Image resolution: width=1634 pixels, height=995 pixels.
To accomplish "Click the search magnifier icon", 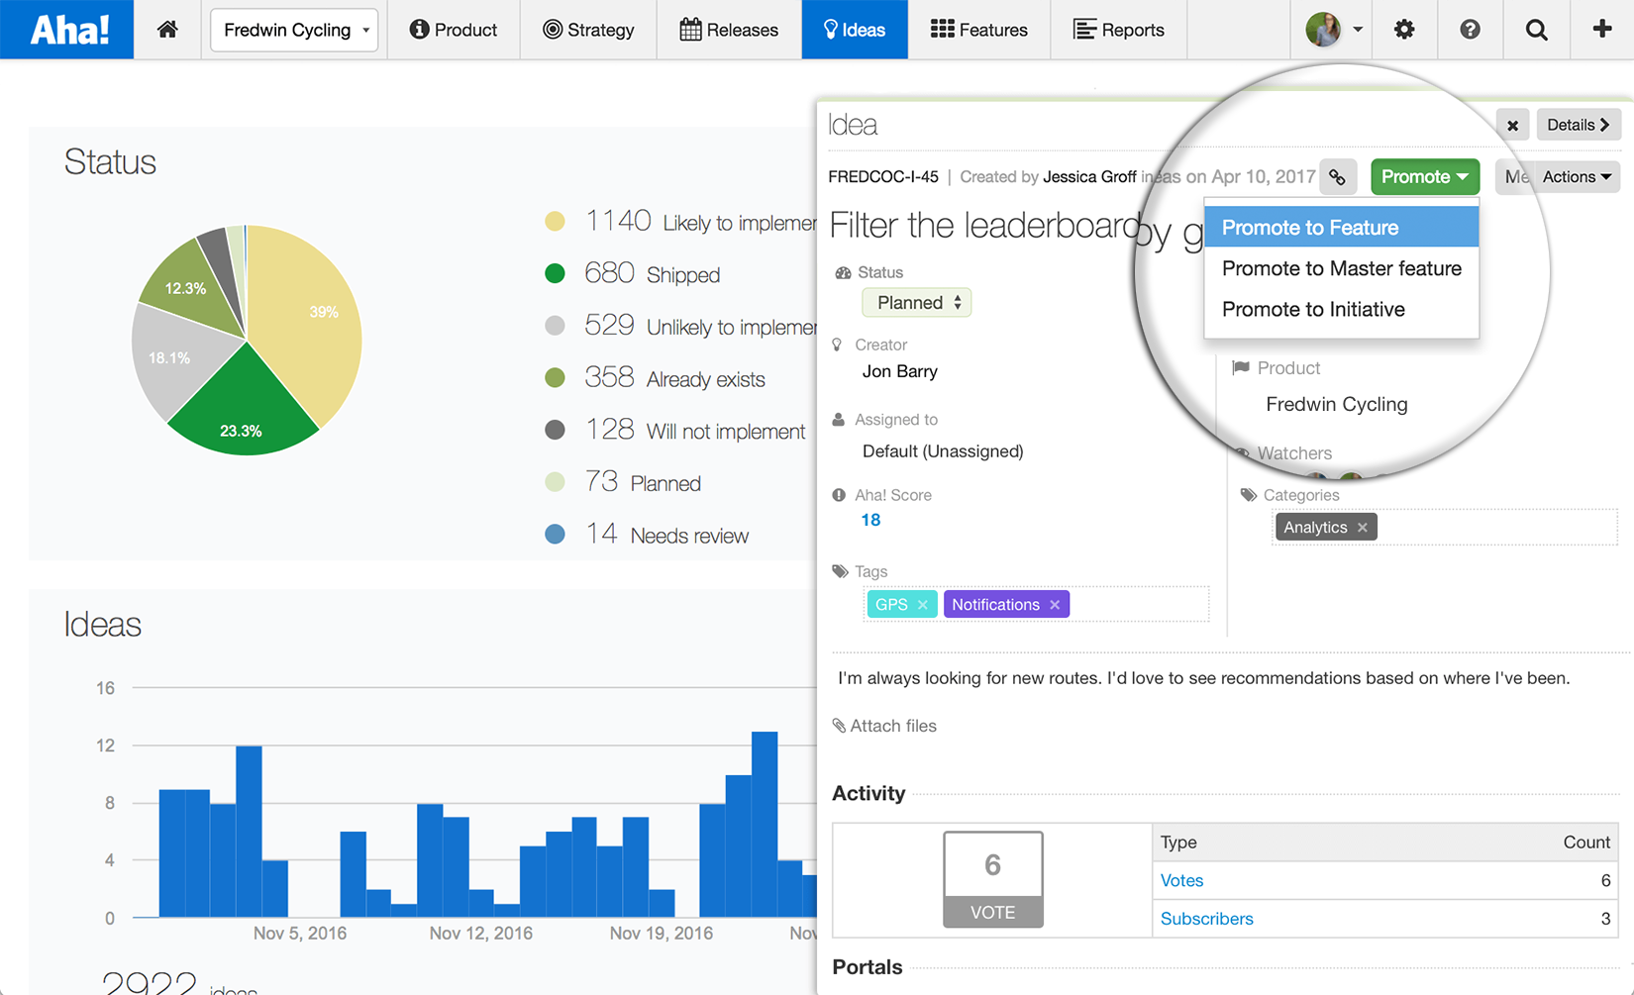I will click(1535, 30).
